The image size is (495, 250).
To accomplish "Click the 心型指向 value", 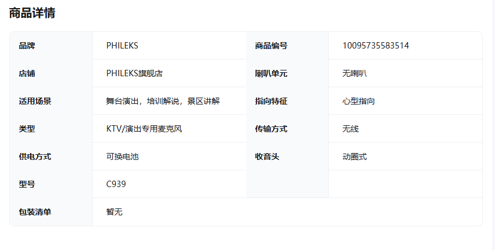I will (x=358, y=101).
